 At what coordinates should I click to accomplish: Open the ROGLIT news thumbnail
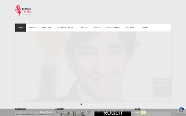tap(113, 114)
